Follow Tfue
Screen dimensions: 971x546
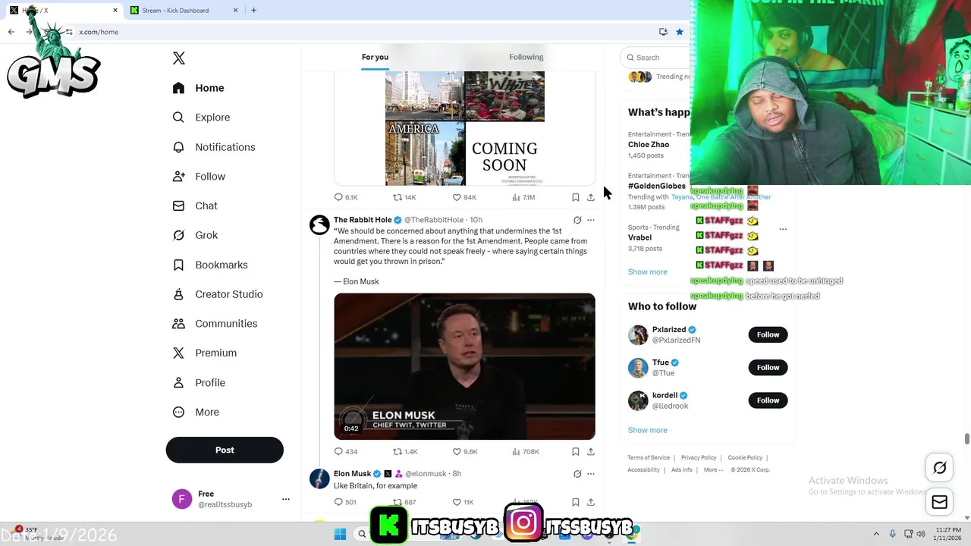768,367
